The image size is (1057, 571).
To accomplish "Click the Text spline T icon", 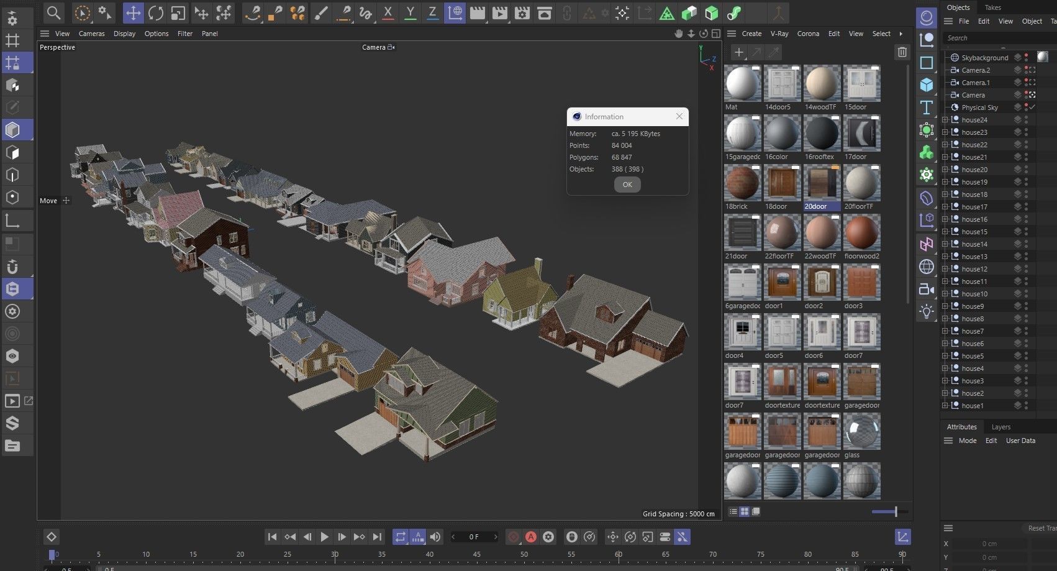I will (x=927, y=107).
